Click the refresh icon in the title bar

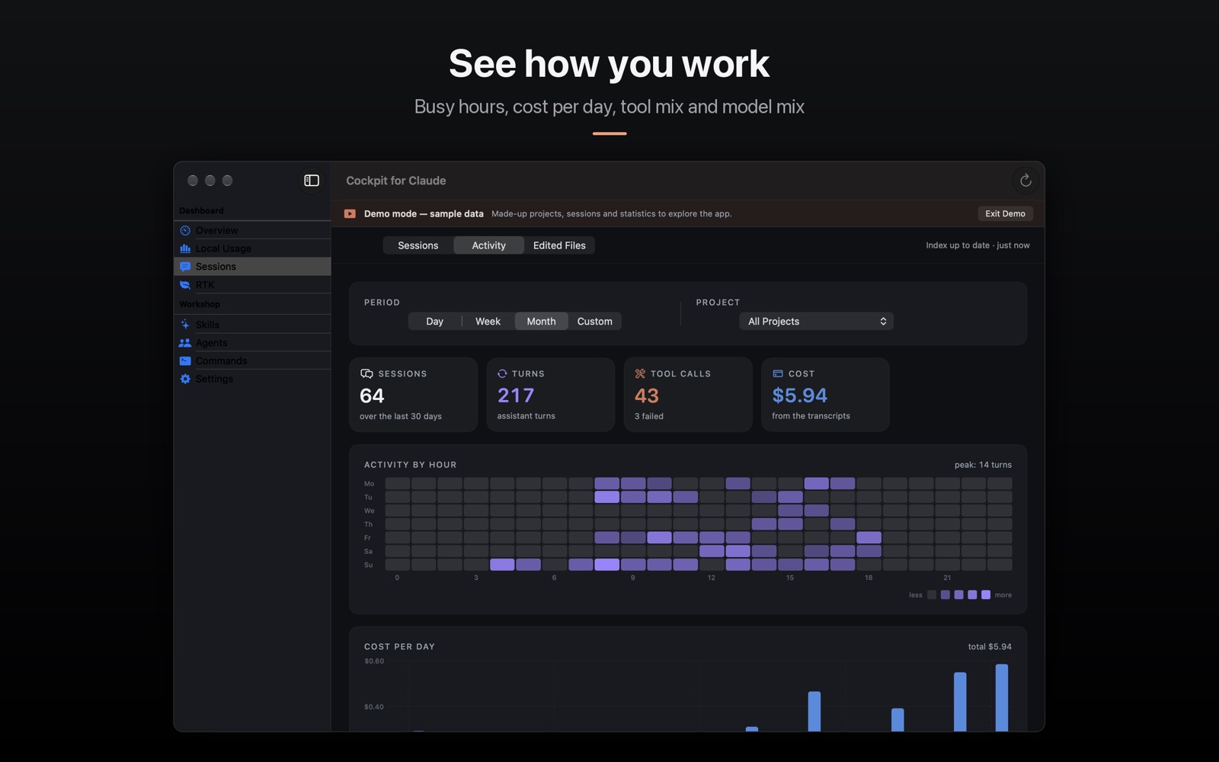[x=1025, y=181]
